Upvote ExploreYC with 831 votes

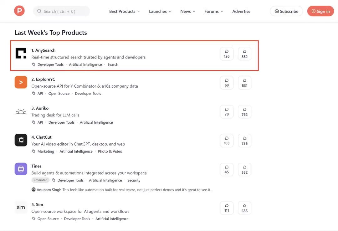(x=244, y=83)
